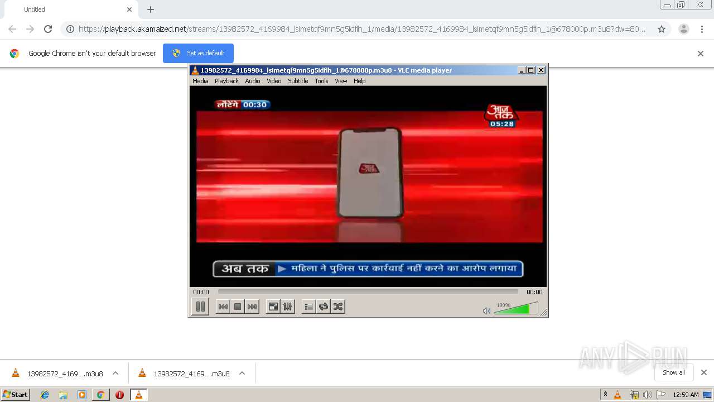The height and width of the screenshot is (402, 714).
Task: Close the downloads bar
Action: (704, 372)
